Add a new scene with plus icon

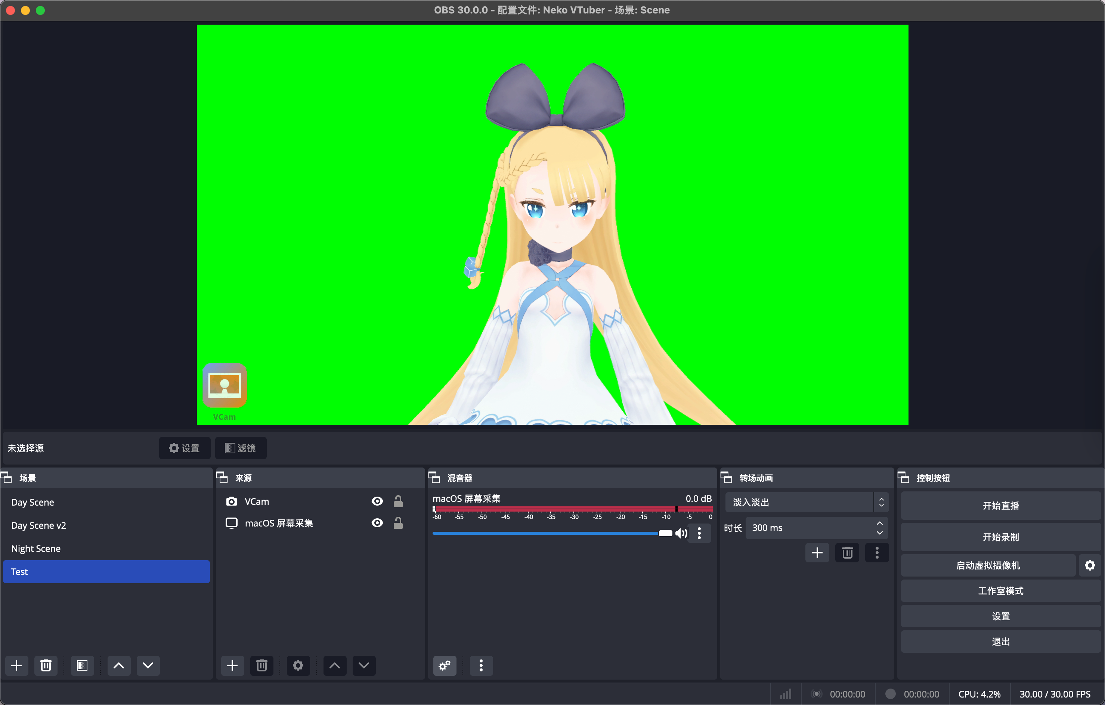pyautogui.click(x=16, y=665)
